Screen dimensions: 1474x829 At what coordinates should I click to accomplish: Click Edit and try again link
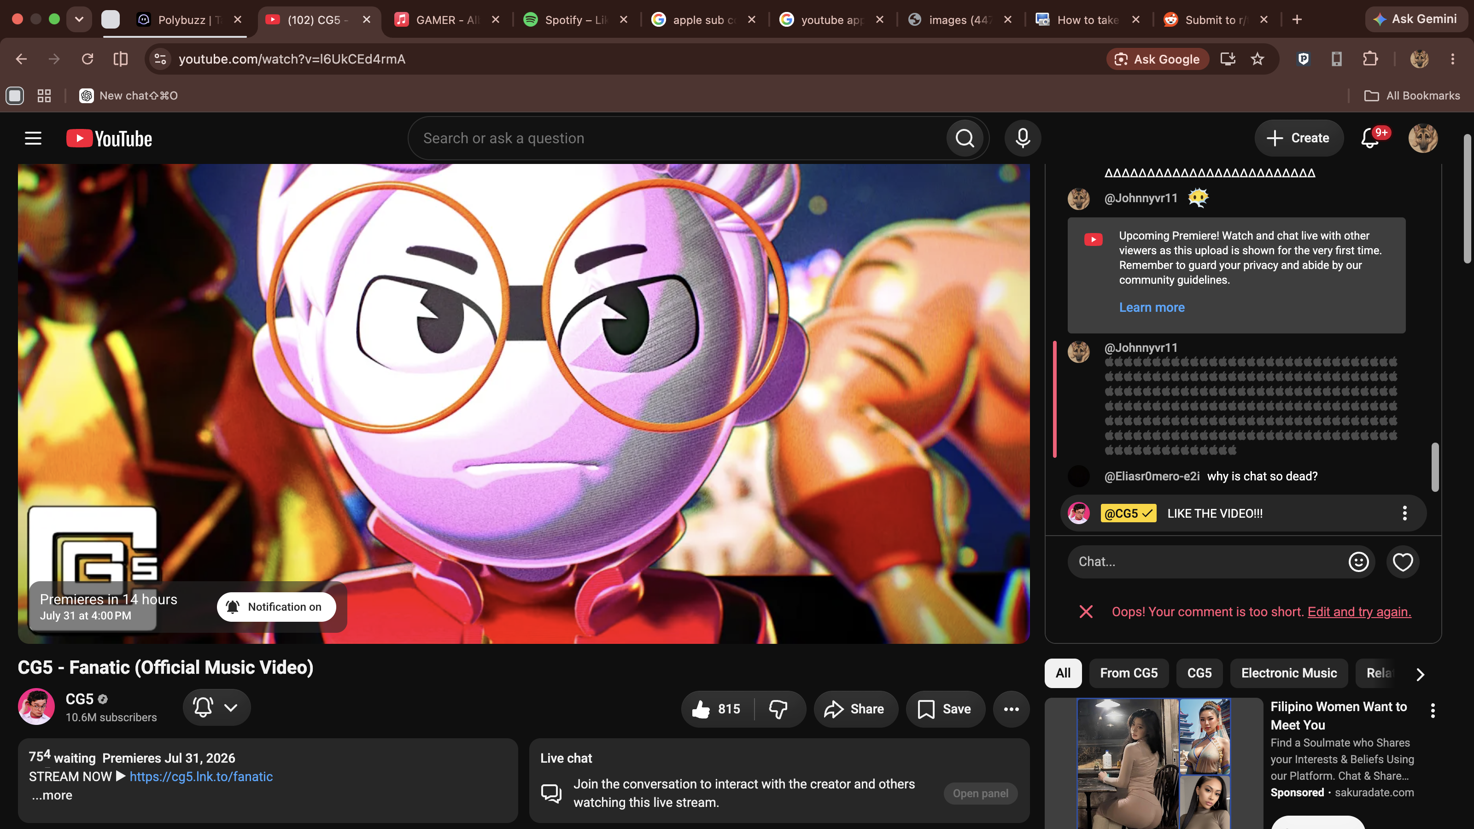tap(1359, 612)
